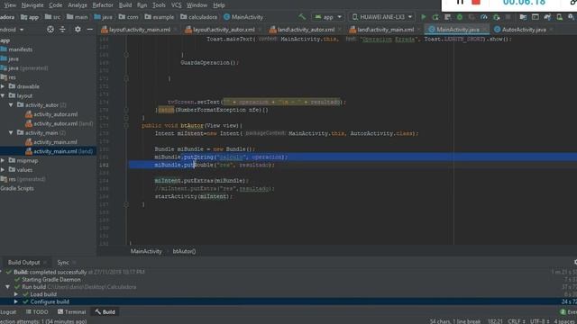Click the grey Stop square toolbar icon
The height and width of the screenshot is (324, 577).
click(x=508, y=17)
